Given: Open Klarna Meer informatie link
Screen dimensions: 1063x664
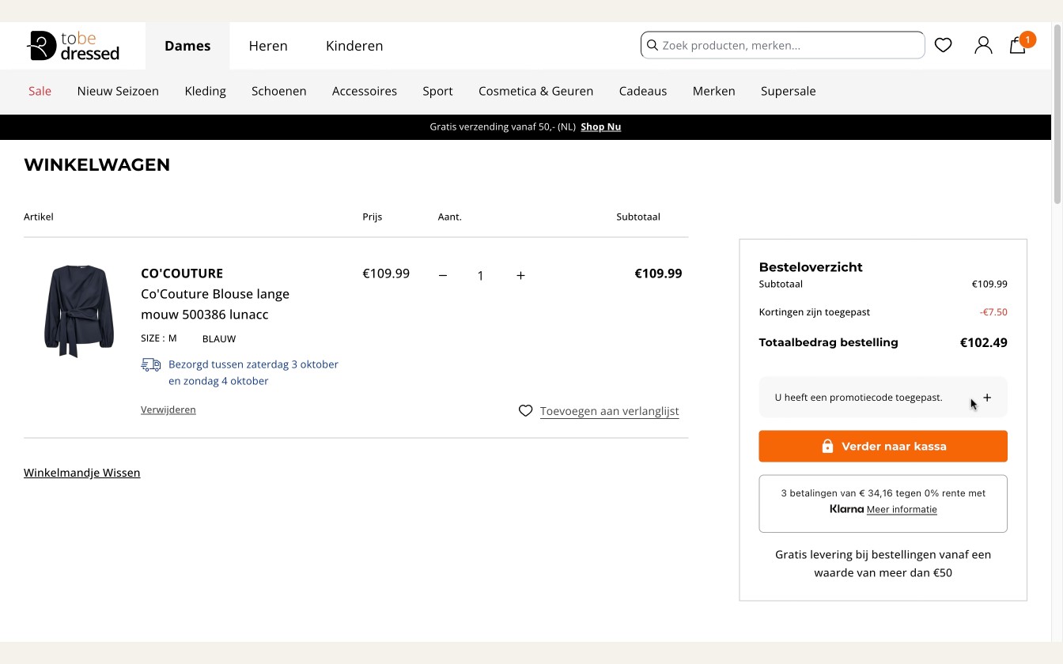Looking at the screenshot, I should tap(902, 510).
